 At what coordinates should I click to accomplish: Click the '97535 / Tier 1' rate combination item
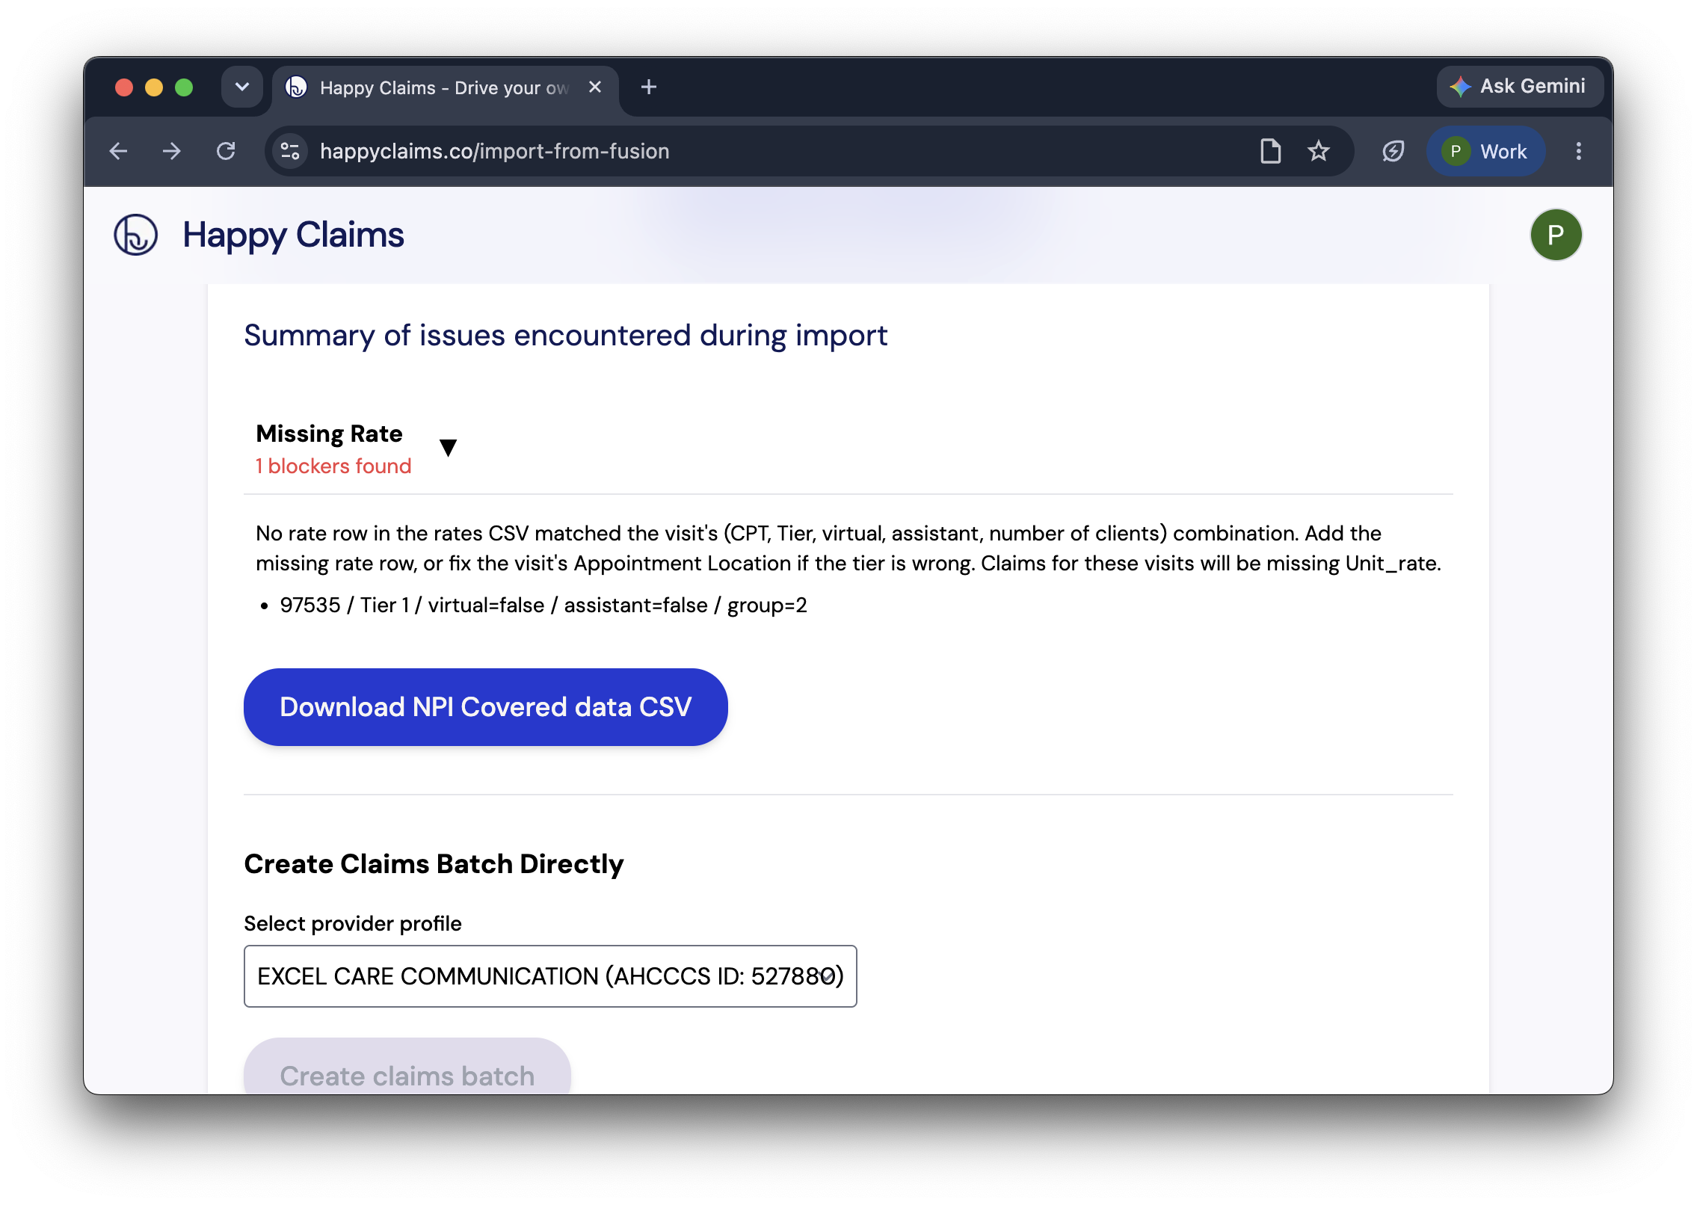(543, 605)
